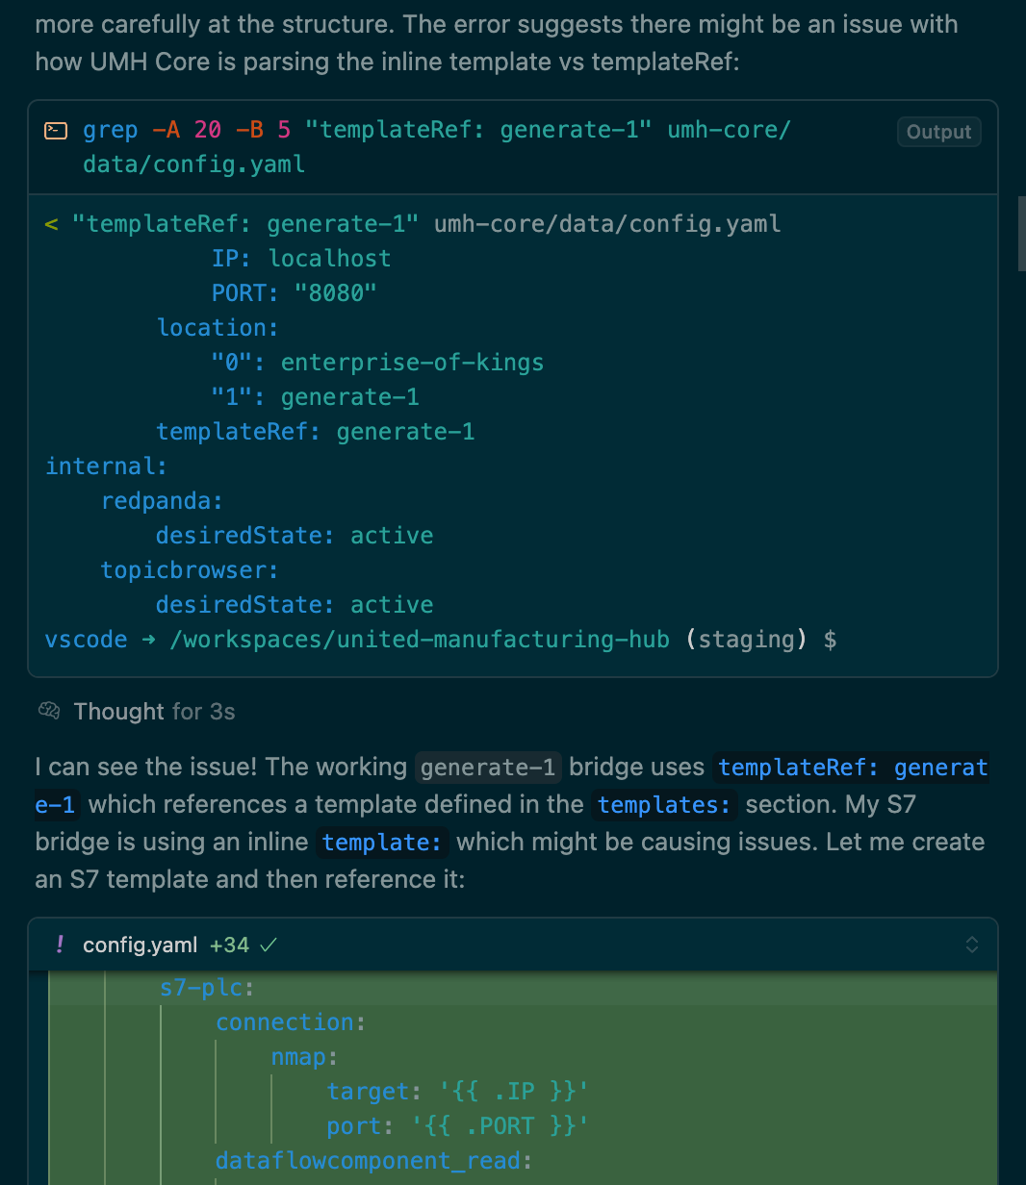Expand the config.yaml diff using the chevron arrows
This screenshot has height=1185, width=1026.
(x=972, y=945)
